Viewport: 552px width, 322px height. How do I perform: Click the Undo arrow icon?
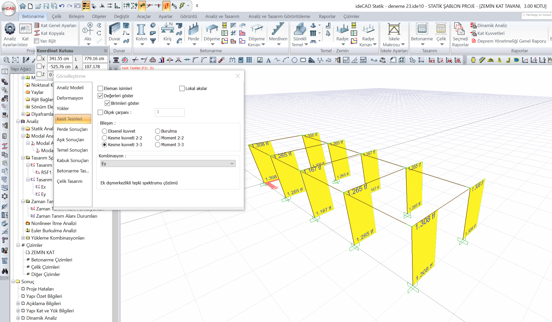click(62, 6)
